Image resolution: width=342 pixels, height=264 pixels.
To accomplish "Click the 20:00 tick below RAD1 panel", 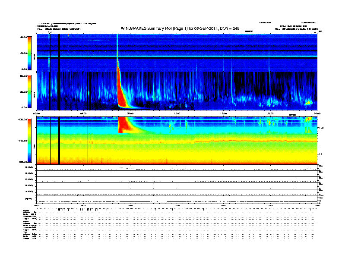I will pyautogui.click(x=270, y=113).
